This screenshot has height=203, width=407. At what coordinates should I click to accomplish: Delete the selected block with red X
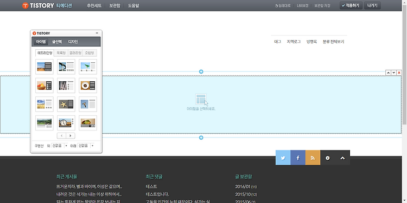point(399,73)
